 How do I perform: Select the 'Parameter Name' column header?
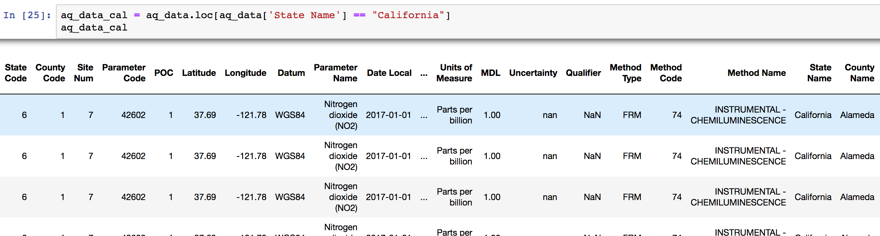[x=336, y=73]
